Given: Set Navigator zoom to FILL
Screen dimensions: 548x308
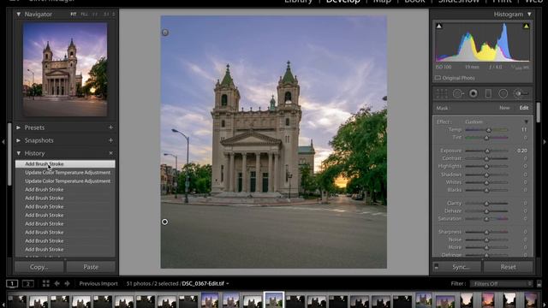Looking at the screenshot, I should coord(84,15).
